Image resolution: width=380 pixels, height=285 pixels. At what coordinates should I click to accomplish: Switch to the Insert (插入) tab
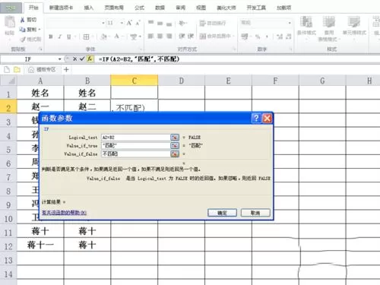pyautogui.click(x=89, y=8)
